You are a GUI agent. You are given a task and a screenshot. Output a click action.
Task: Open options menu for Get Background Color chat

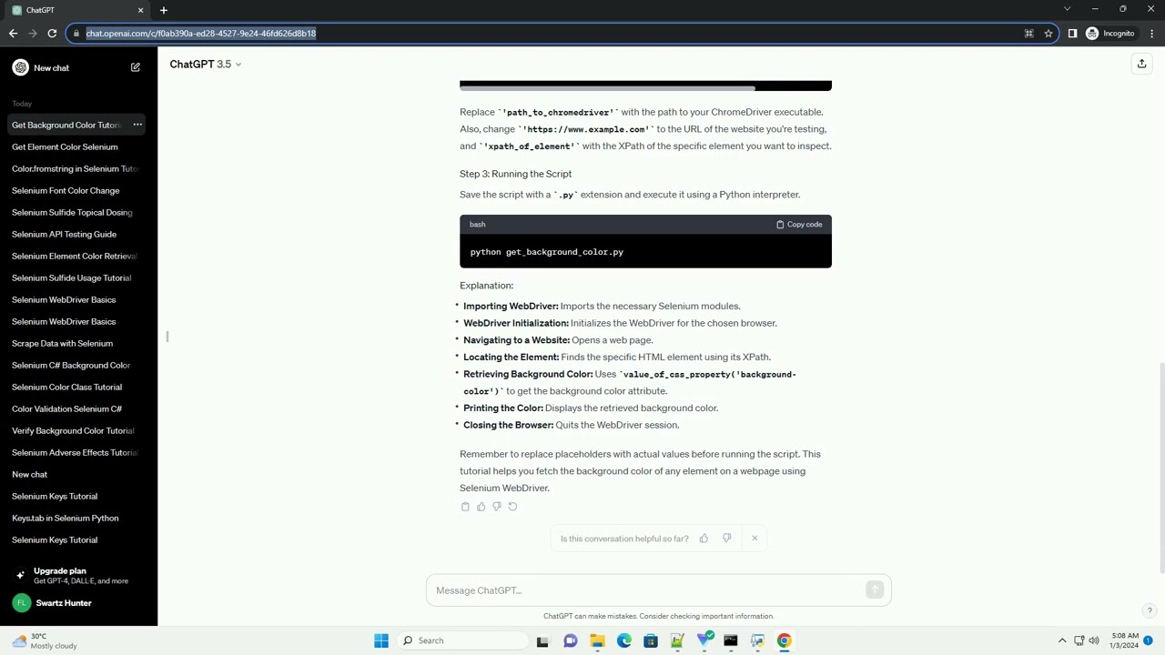click(x=137, y=125)
